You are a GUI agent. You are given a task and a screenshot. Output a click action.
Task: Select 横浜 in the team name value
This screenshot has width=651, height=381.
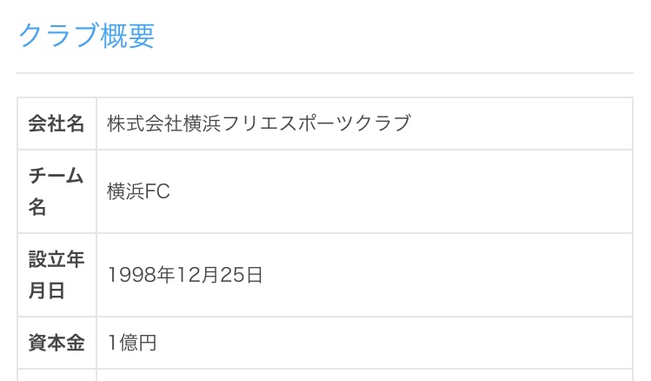pos(126,191)
